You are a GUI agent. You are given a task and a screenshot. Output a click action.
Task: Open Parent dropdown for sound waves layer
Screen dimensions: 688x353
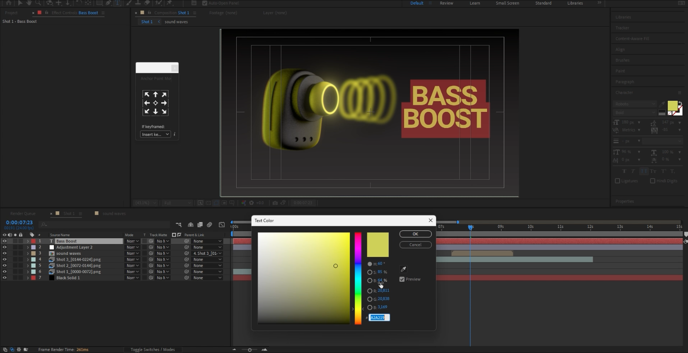[x=207, y=253]
